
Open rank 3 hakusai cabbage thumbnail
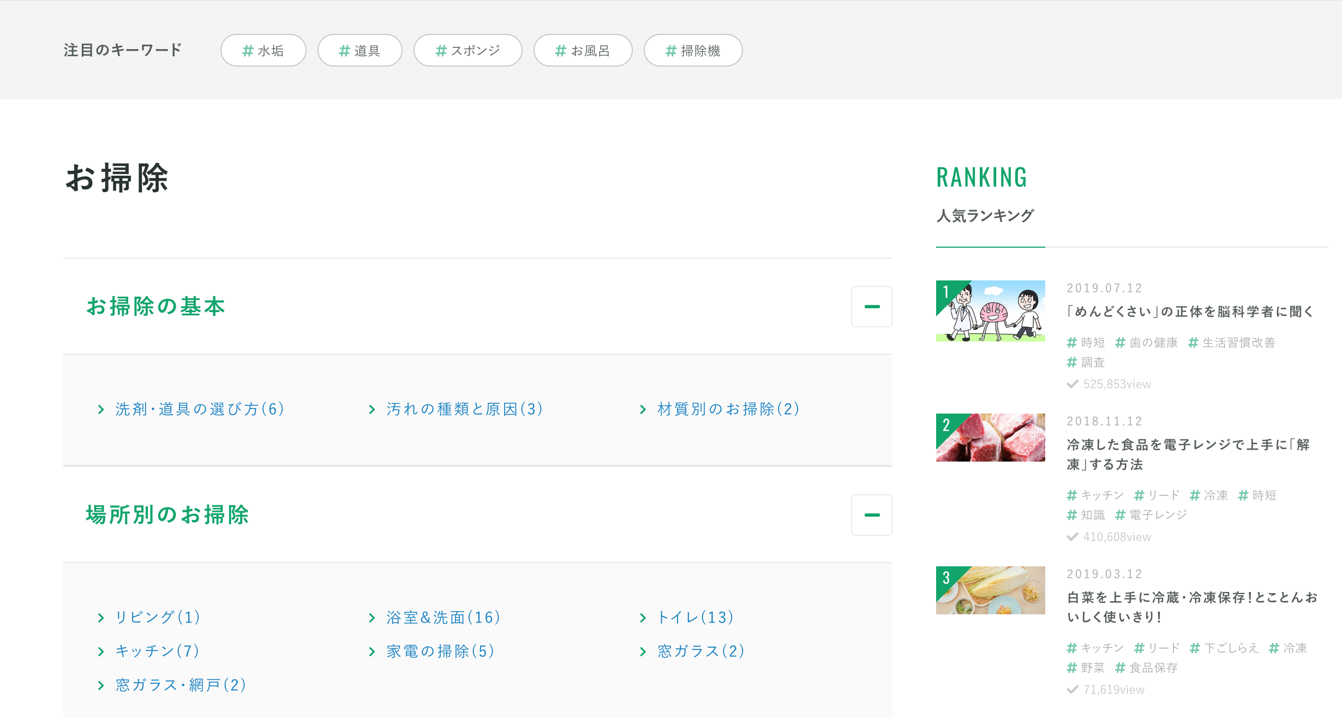pos(991,590)
